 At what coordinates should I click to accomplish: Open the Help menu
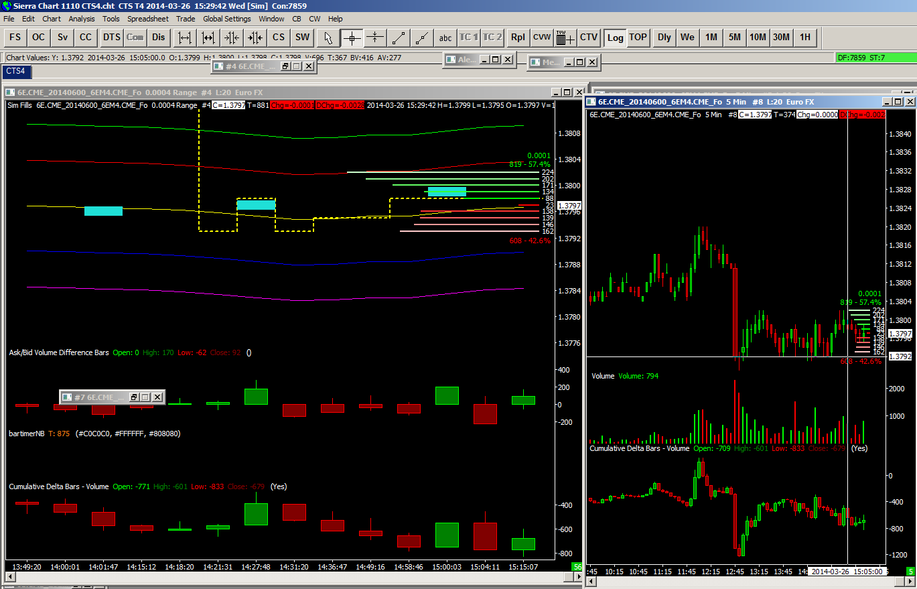click(336, 19)
